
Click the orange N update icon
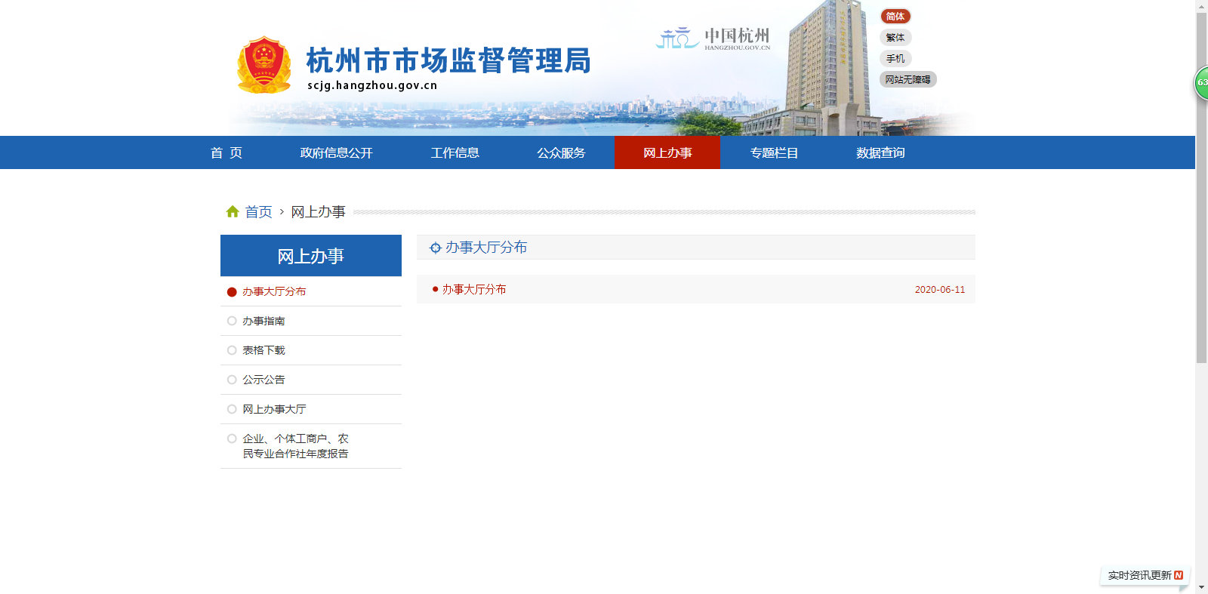click(1179, 575)
